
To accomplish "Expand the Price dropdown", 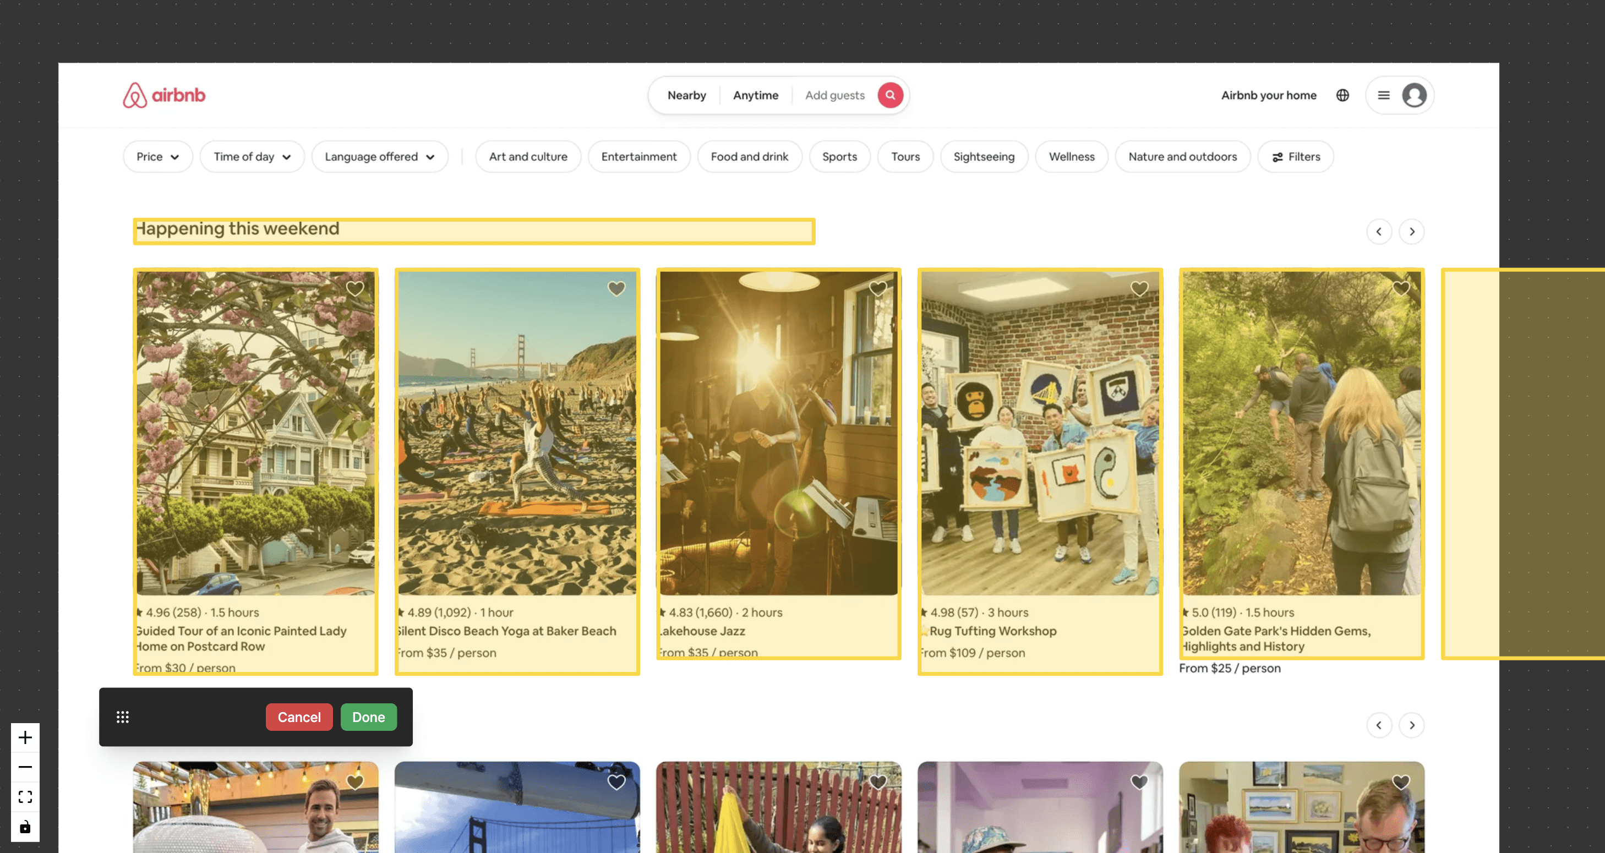I will click(x=157, y=157).
